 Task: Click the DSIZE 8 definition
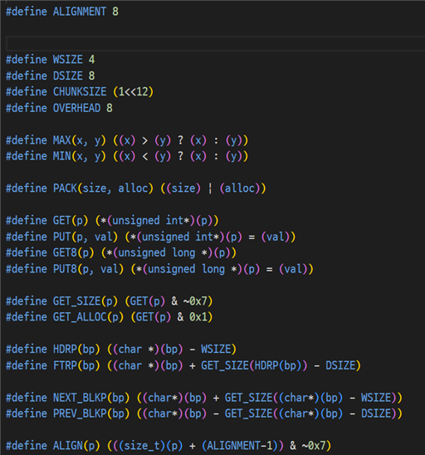(50, 76)
